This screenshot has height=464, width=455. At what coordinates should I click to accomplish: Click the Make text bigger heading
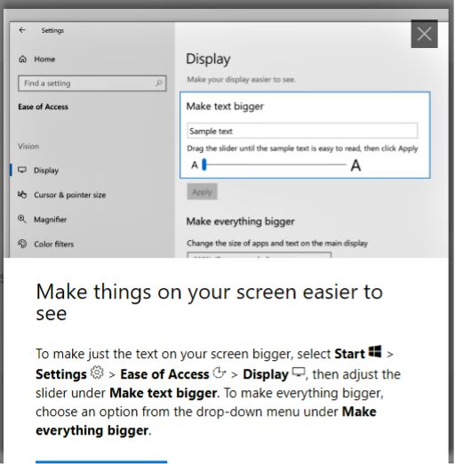(225, 107)
